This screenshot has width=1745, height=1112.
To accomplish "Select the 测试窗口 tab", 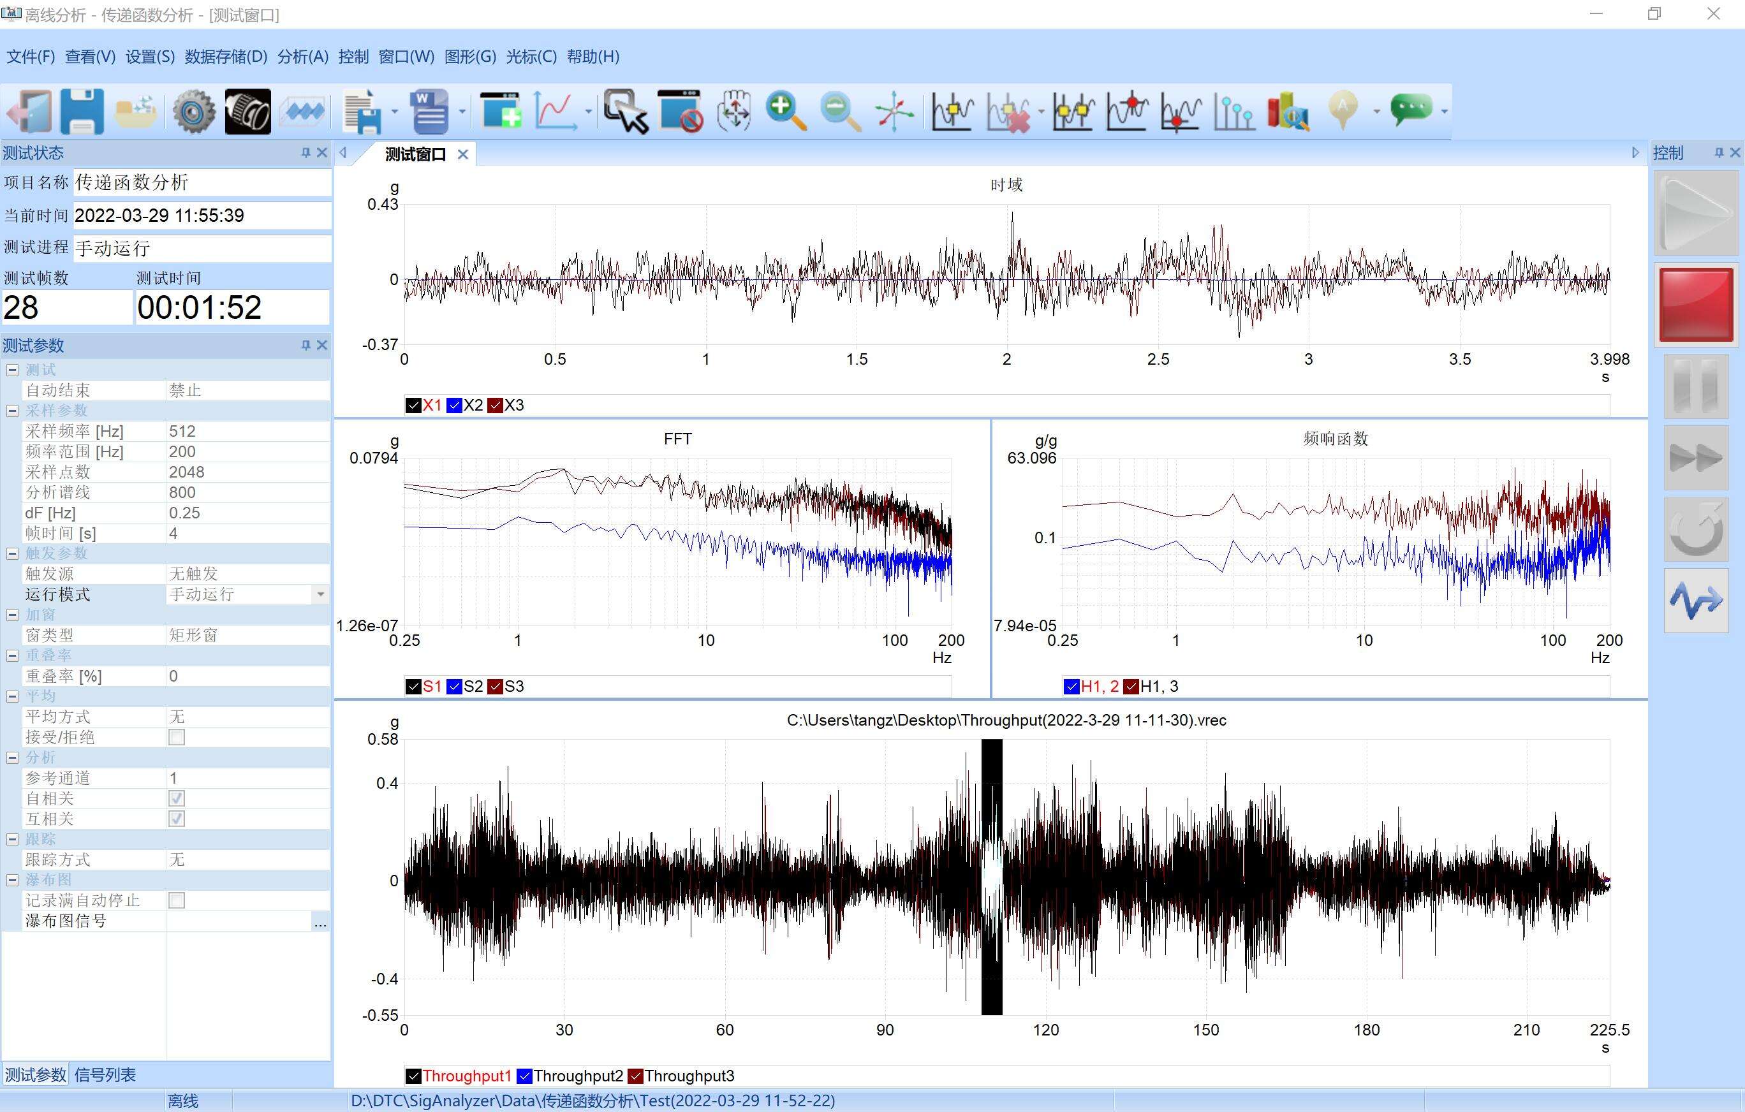I will tap(415, 154).
